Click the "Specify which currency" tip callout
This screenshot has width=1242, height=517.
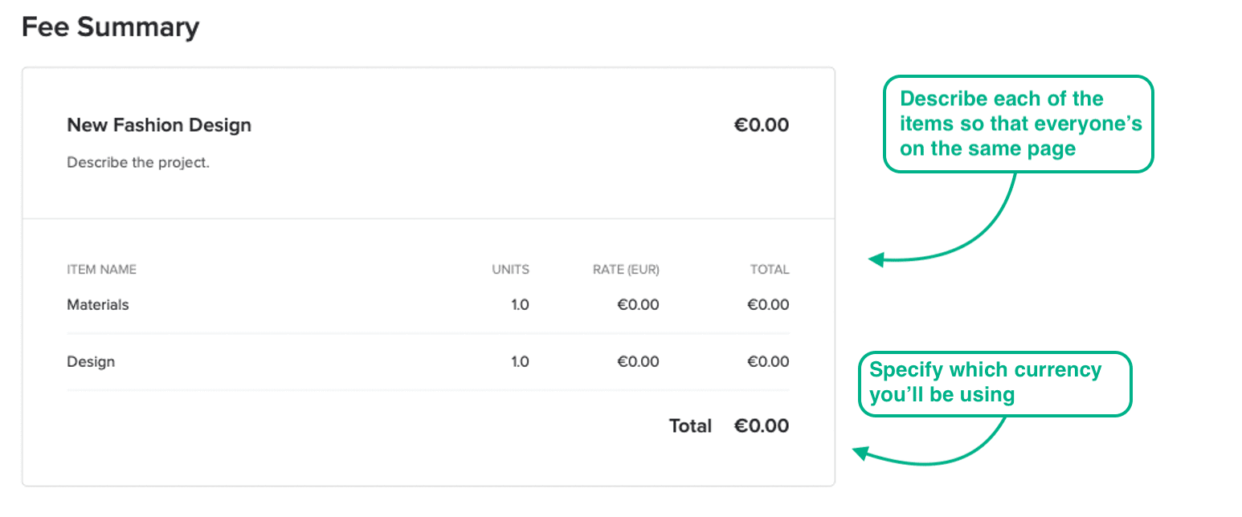(995, 383)
